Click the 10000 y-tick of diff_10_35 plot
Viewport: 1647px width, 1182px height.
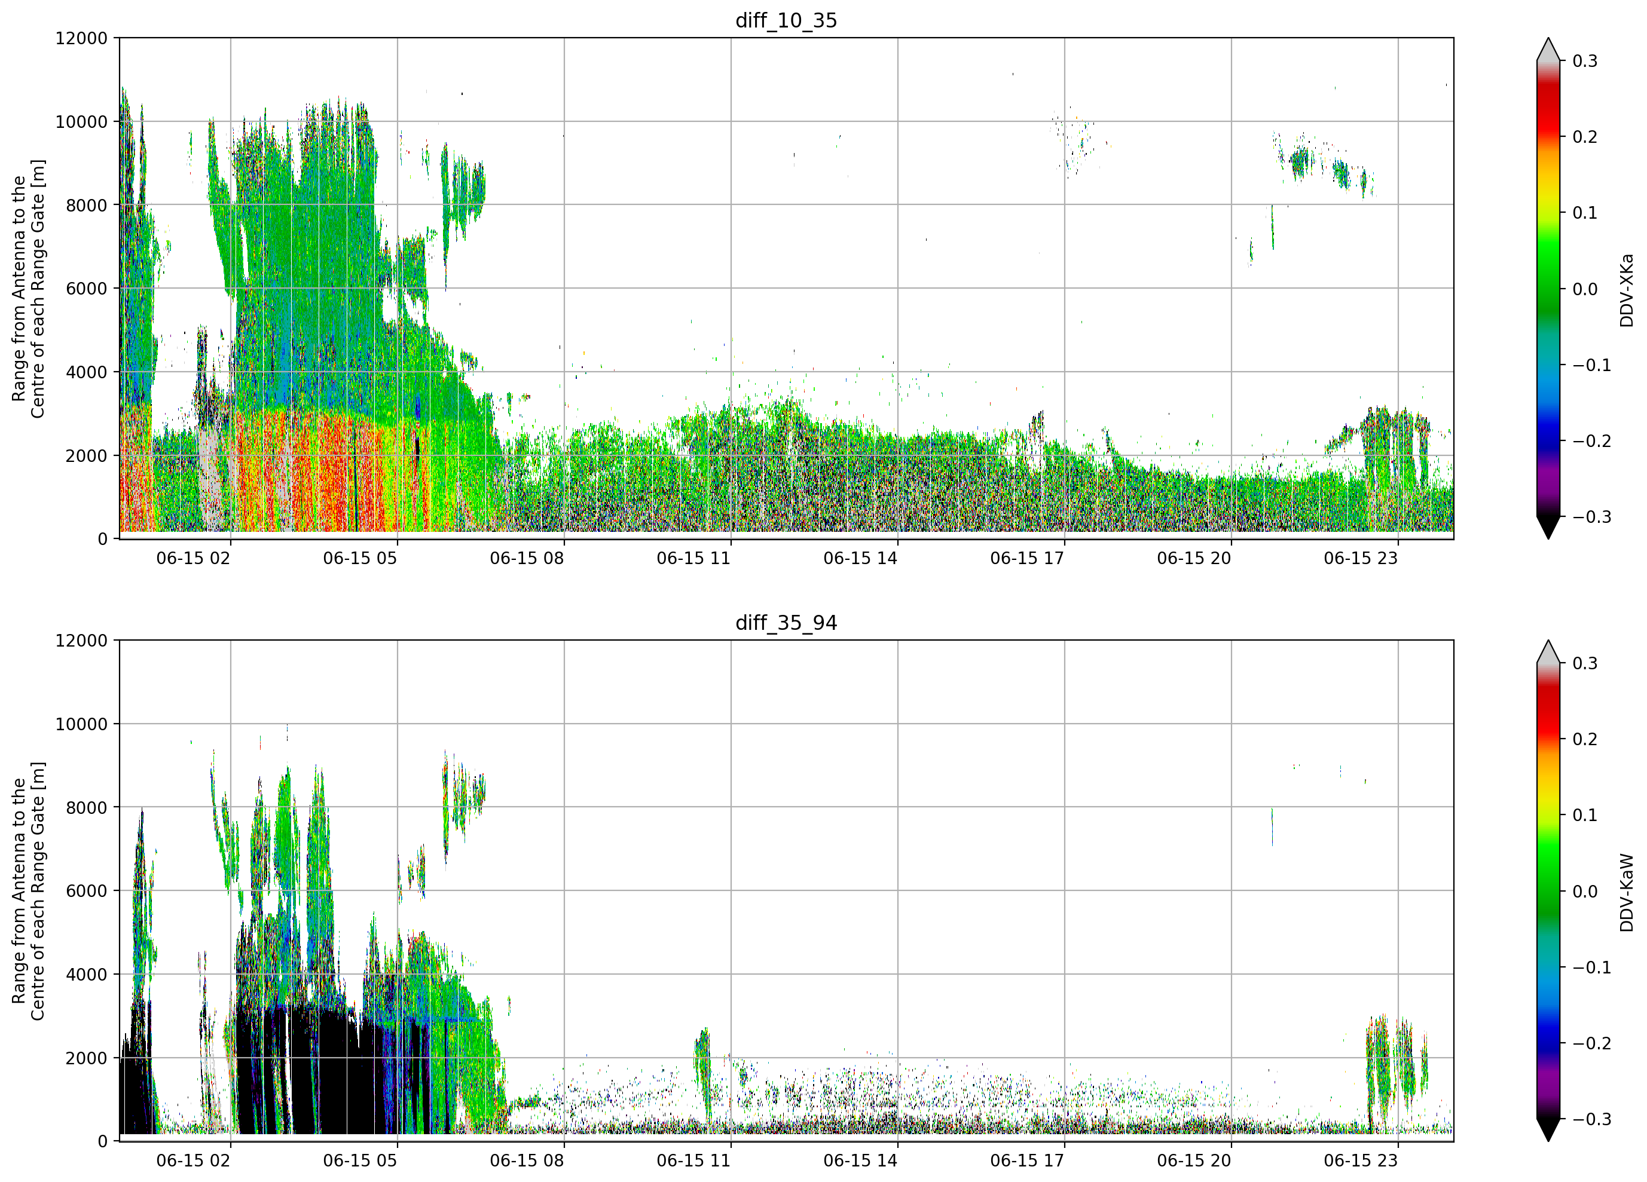click(81, 122)
